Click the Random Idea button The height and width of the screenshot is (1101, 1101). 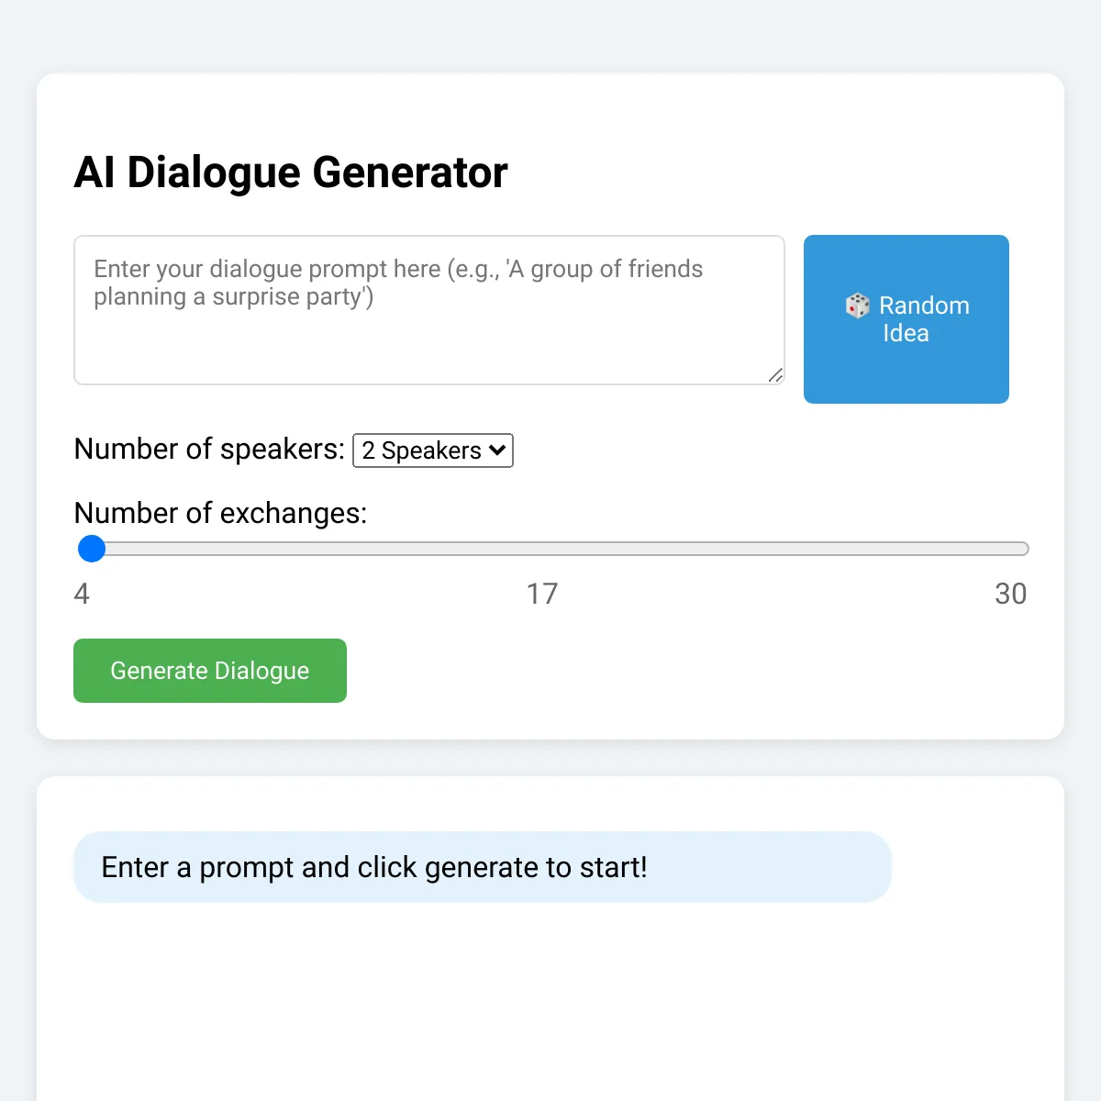coord(906,319)
